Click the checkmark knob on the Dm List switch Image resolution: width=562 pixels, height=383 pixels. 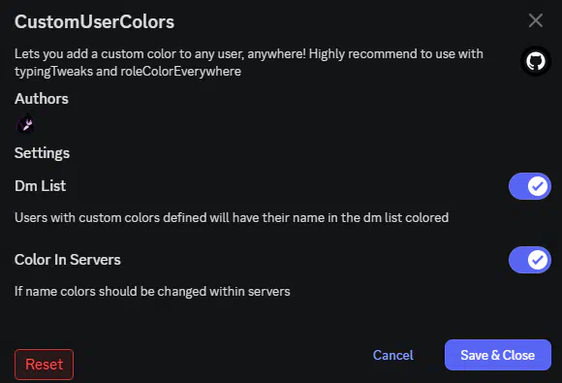[537, 186]
